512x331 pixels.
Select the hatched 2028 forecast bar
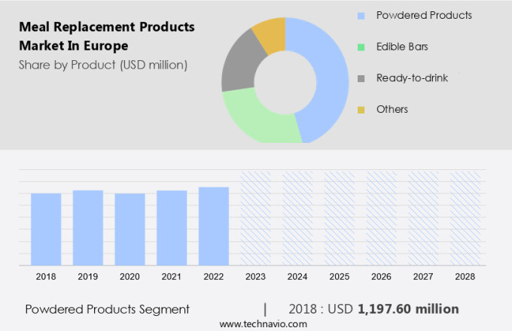pos(465,218)
